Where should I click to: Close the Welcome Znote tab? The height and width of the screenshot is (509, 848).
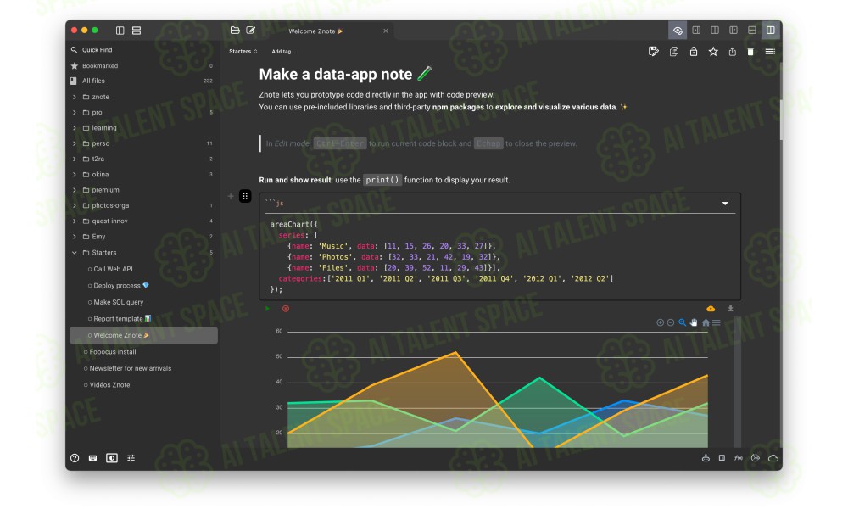point(386,31)
